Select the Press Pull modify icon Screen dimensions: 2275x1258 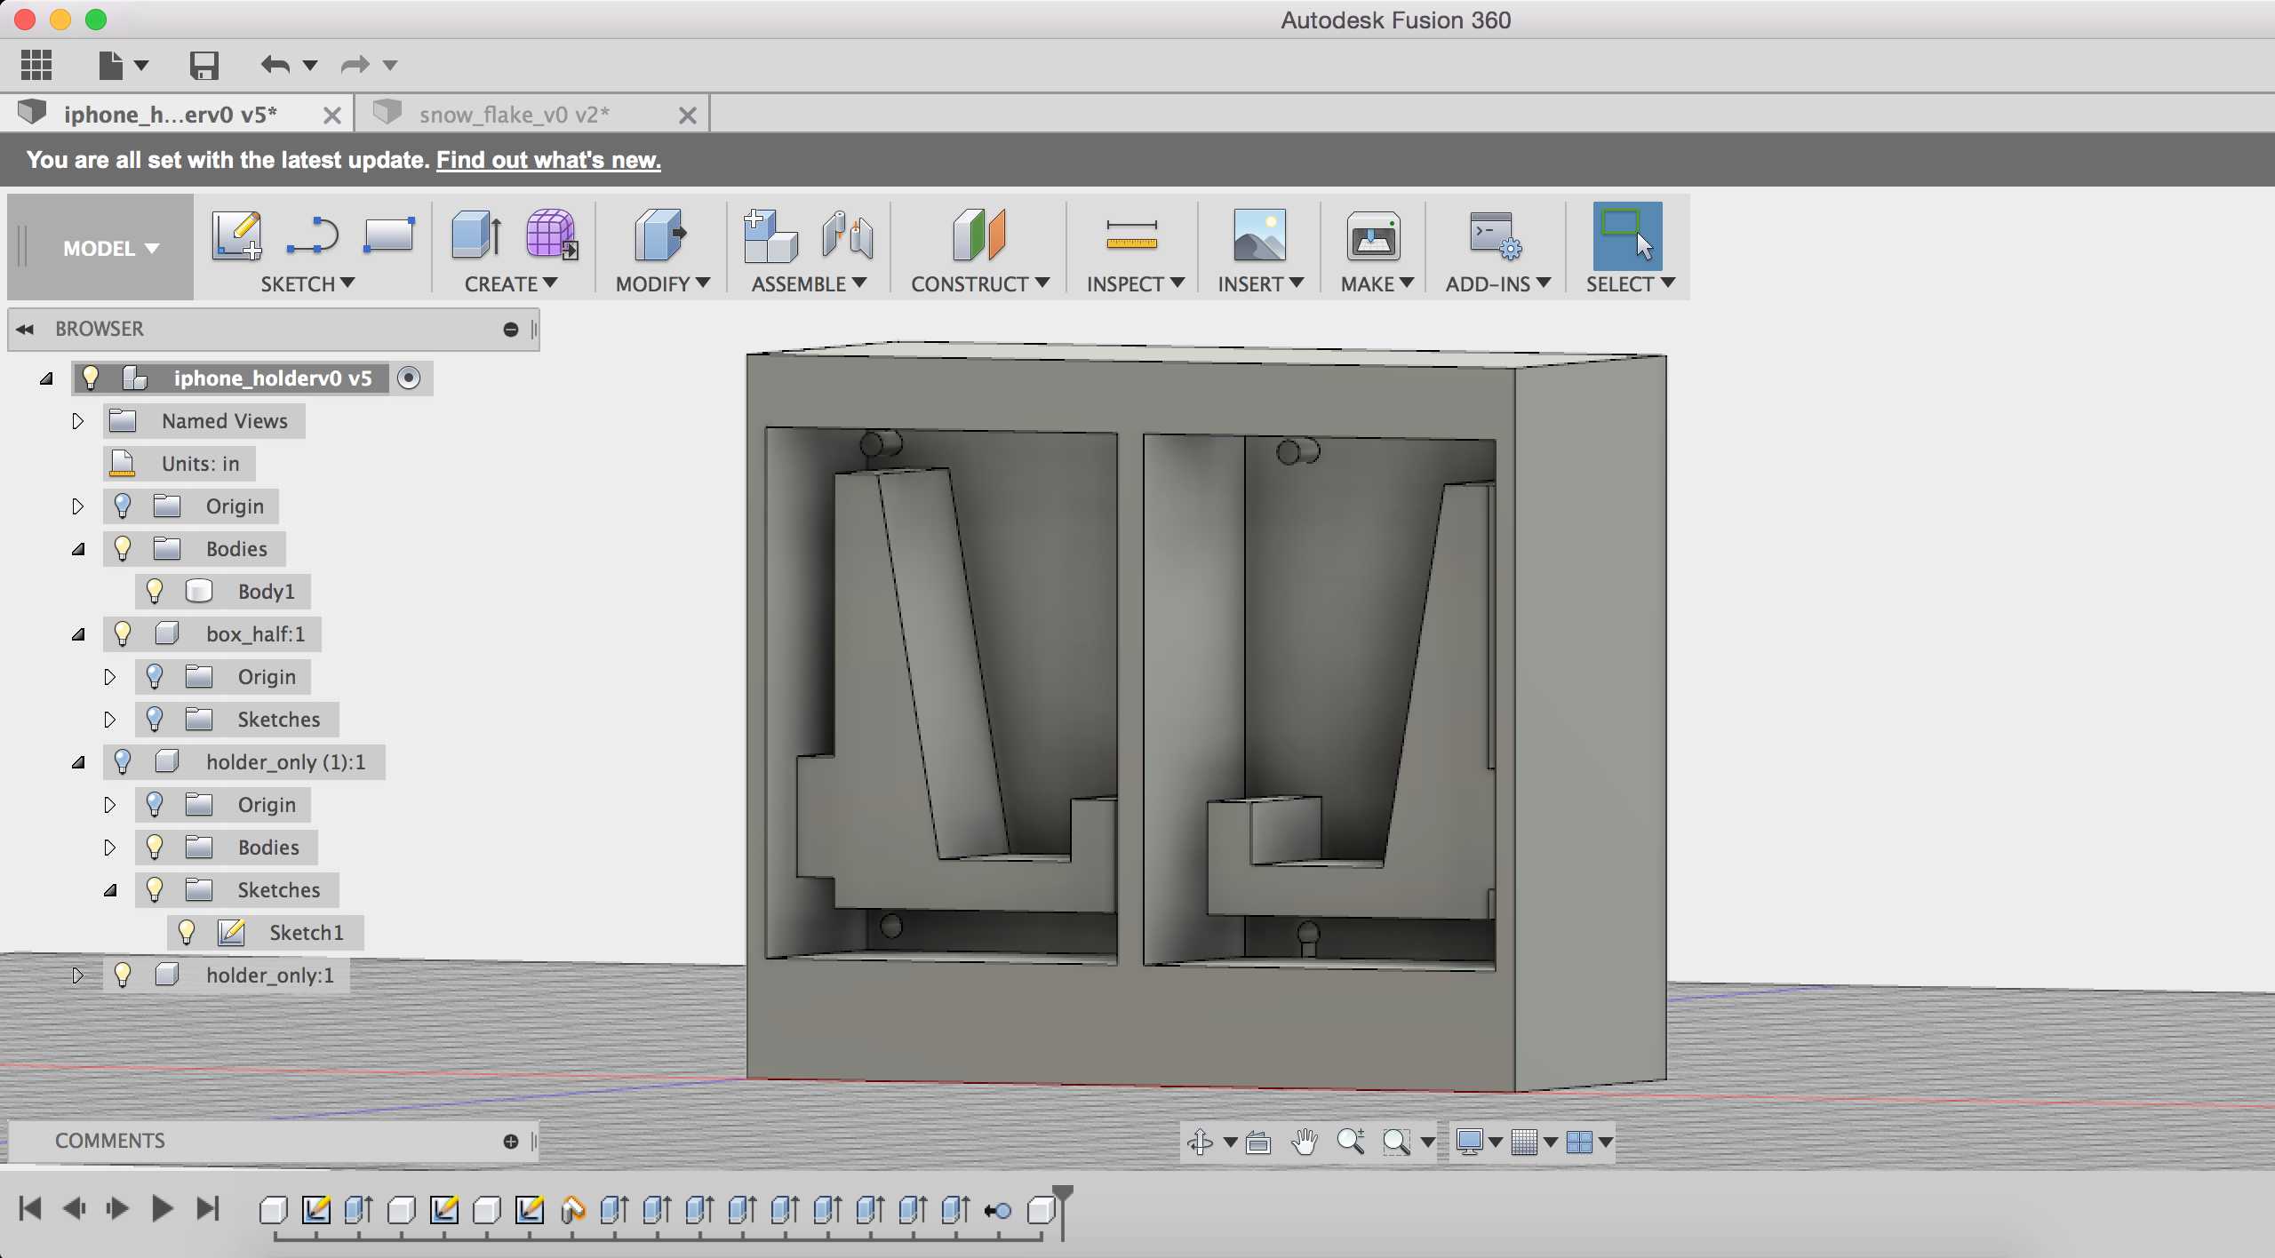coord(660,235)
